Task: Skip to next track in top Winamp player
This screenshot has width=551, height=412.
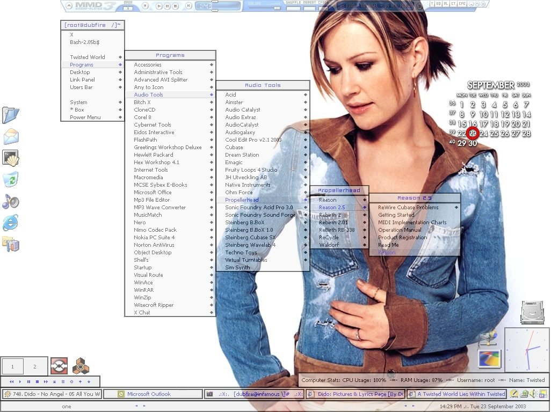Action: (x=189, y=5)
